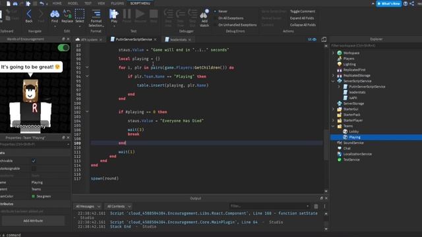This screenshot has height=237, width=422.
Task: Select TestService in Explorer
Action: (x=351, y=159)
